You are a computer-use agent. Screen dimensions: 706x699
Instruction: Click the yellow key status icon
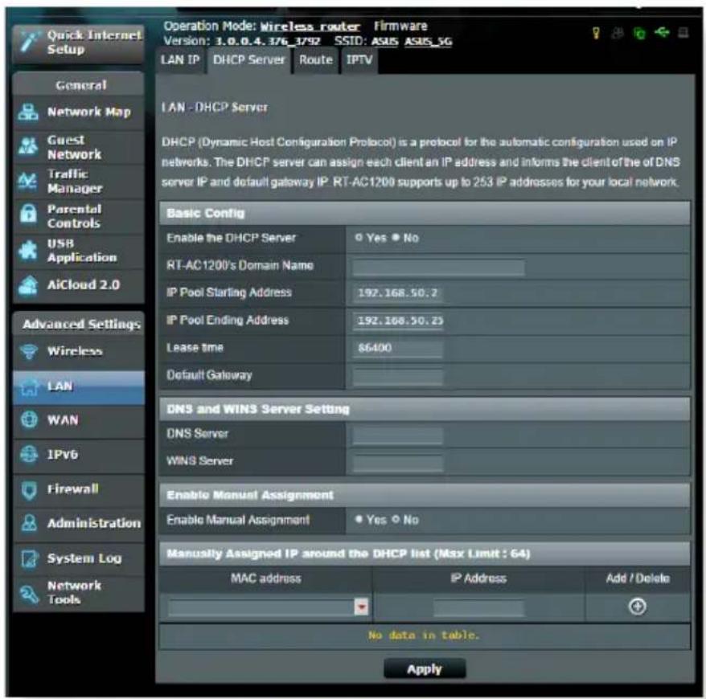pos(596,32)
